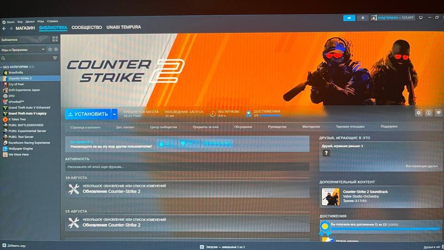The image size is (444, 250).
Task: Open the UNAGI TEMPURA profile tab
Action: 124,27
